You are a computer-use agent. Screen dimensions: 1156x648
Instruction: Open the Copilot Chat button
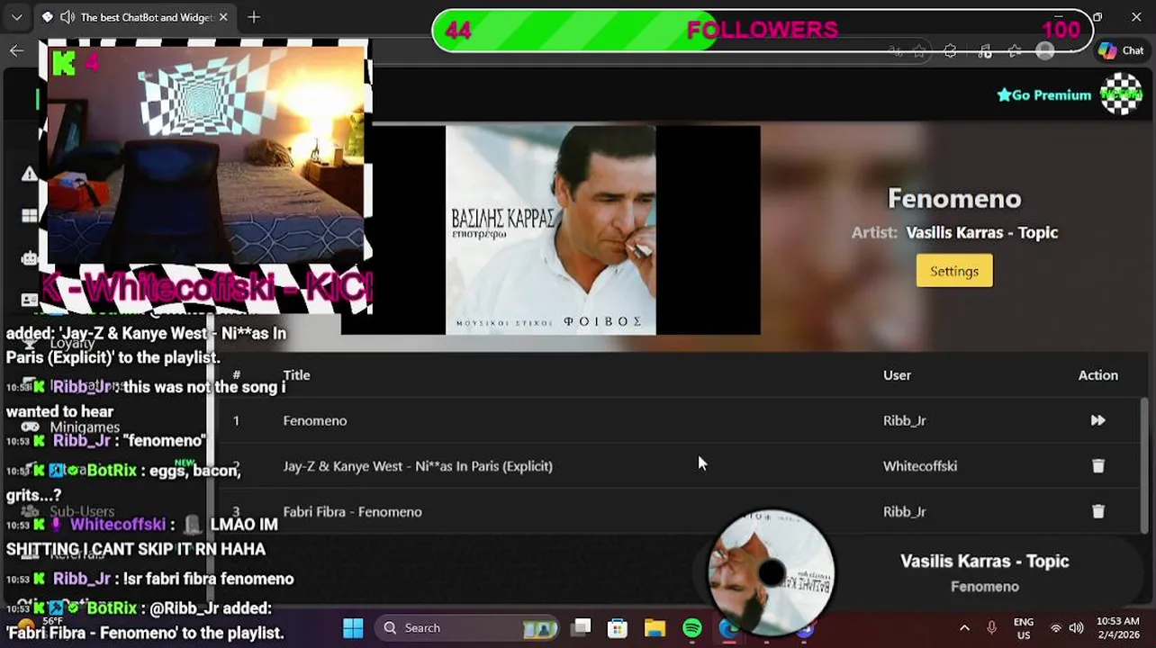(1121, 51)
